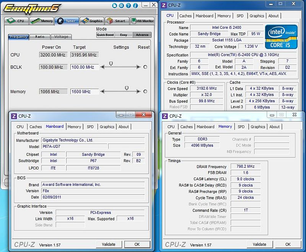Click the document icon in EasyTune6 header

click(x=114, y=5)
